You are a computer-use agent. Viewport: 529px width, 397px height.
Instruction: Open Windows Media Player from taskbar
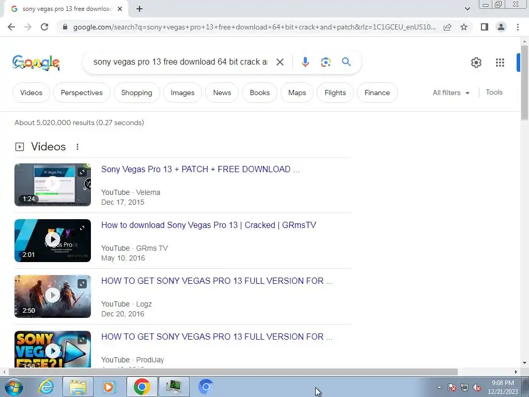pos(110,387)
